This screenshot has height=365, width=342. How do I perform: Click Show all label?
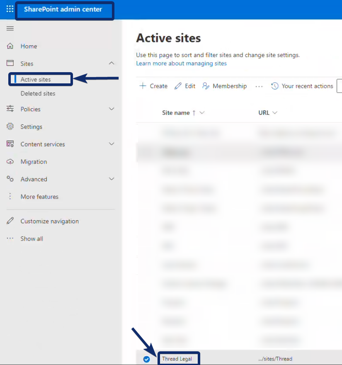32,238
